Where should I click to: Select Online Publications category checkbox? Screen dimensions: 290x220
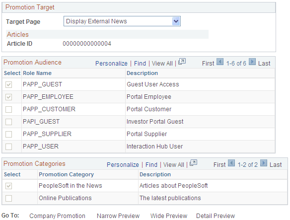click(9, 198)
